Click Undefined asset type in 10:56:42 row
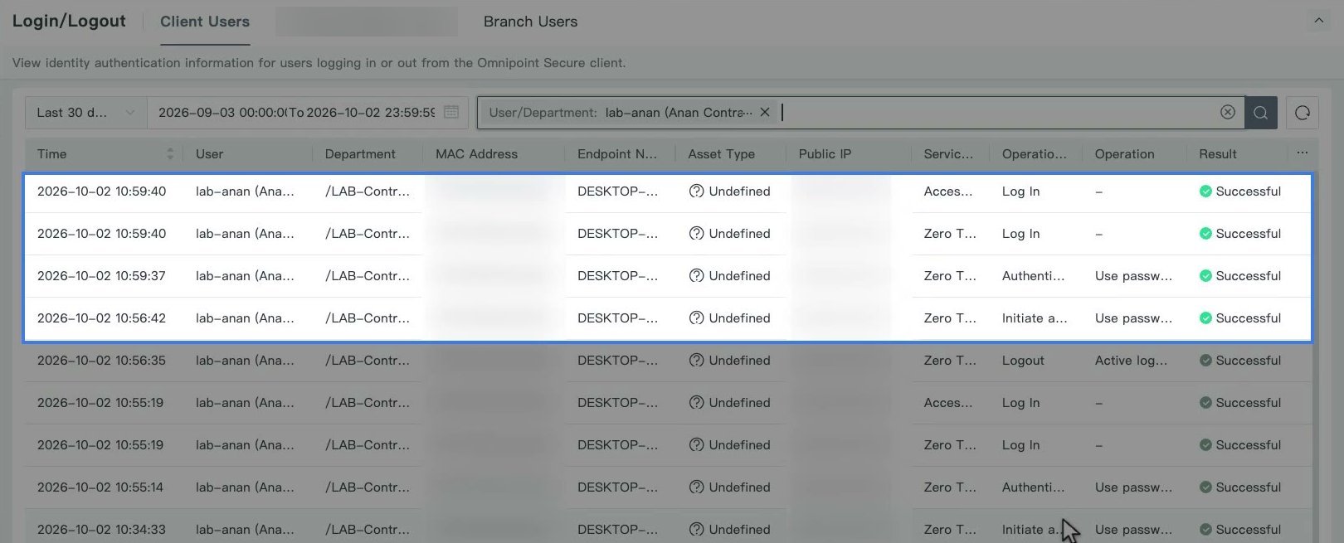 pos(739,318)
